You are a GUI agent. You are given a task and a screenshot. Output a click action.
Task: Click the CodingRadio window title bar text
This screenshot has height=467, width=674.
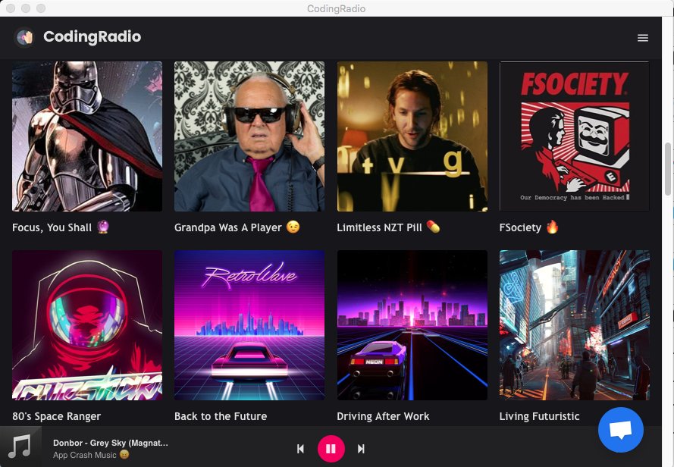[336, 8]
